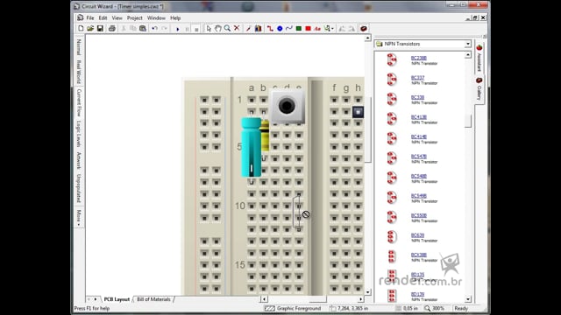Image resolution: width=561 pixels, height=315 pixels.
Task: Open the Edit menu
Action: click(x=103, y=17)
